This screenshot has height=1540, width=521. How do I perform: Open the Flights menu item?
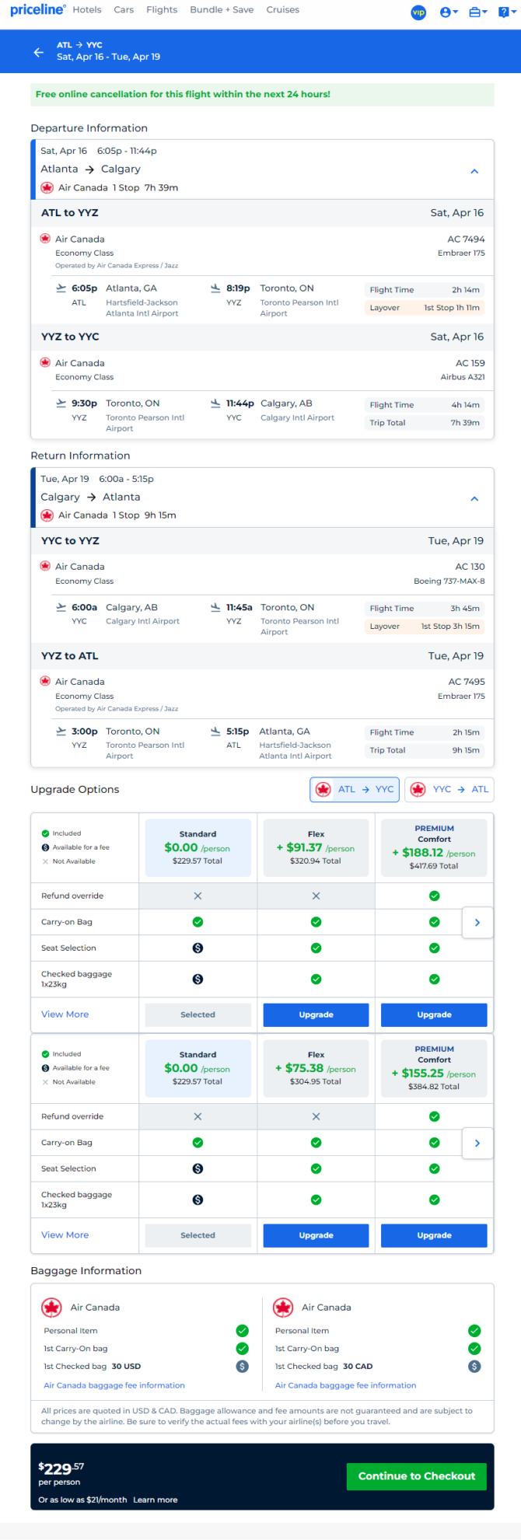point(162,10)
